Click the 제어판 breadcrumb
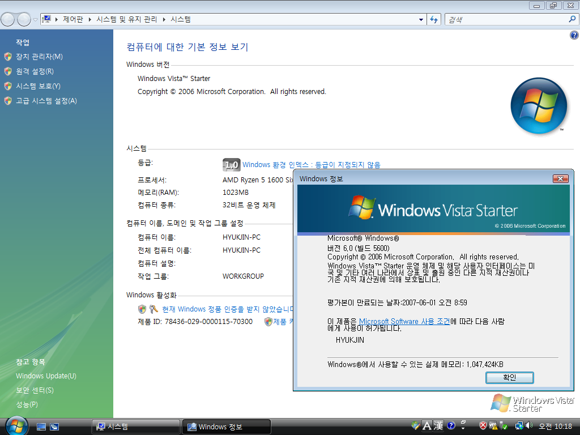 pyautogui.click(x=73, y=19)
